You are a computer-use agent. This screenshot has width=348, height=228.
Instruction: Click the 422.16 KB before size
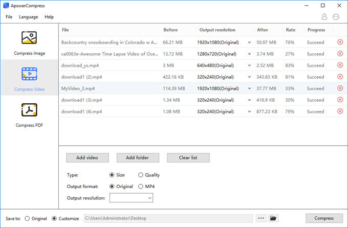pos(173,77)
